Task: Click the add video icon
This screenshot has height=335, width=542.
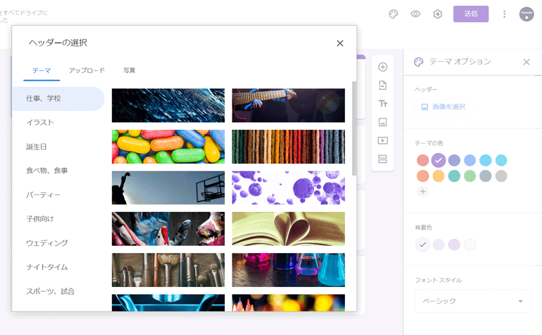Action: click(383, 141)
